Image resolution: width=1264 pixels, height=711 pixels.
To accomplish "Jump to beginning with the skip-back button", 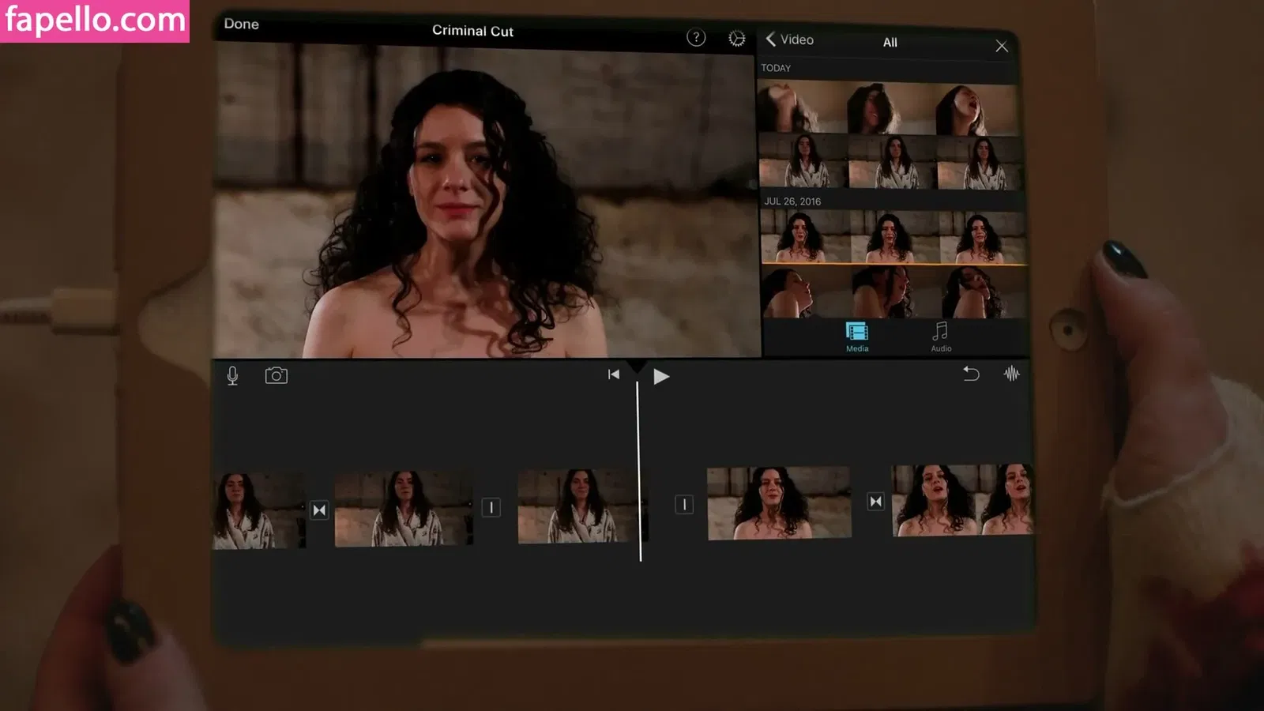I will [614, 374].
